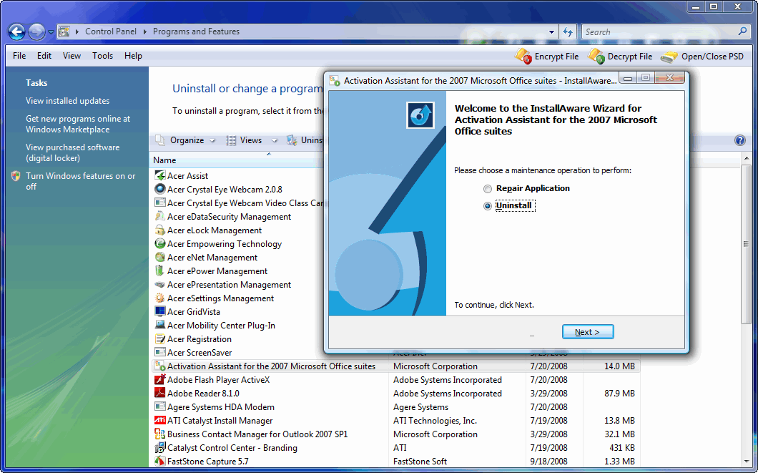Click the program list vertical scrollbar thumb
Image resolution: width=758 pixels, height=473 pixels.
pyautogui.click(x=747, y=244)
